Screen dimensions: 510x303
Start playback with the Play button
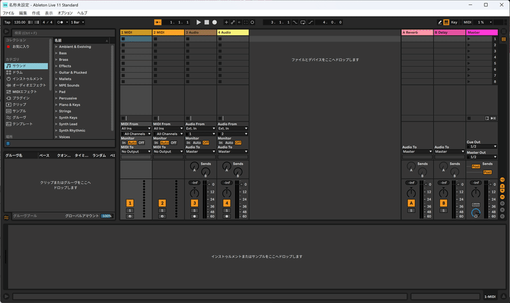click(x=198, y=22)
